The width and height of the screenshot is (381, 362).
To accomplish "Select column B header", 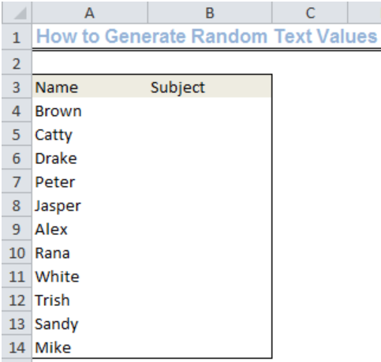I will pyautogui.click(x=210, y=13).
